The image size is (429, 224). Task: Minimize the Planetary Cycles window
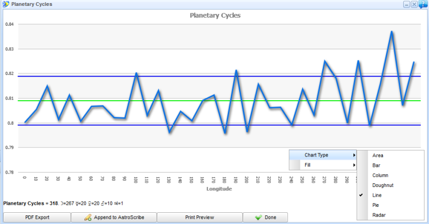406,4
